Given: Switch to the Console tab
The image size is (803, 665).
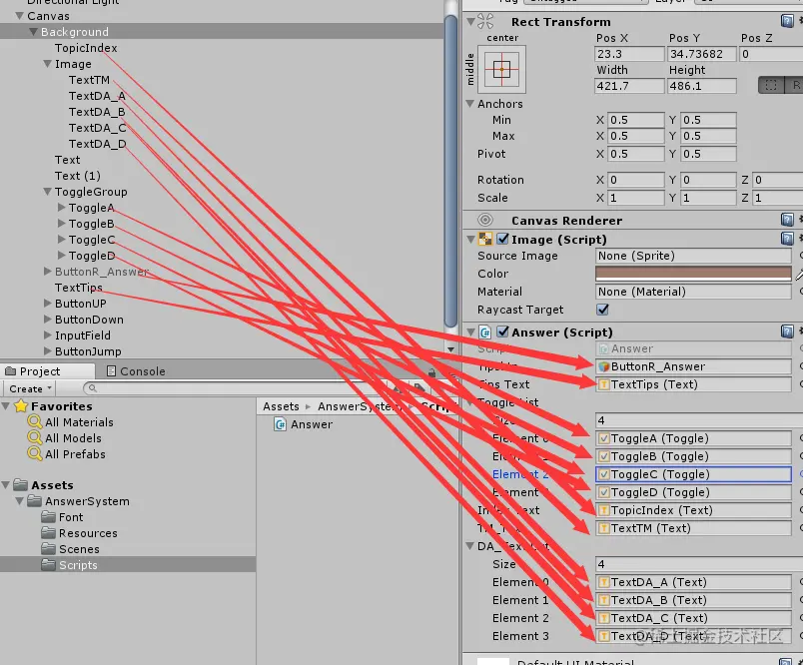Looking at the screenshot, I should 136,371.
